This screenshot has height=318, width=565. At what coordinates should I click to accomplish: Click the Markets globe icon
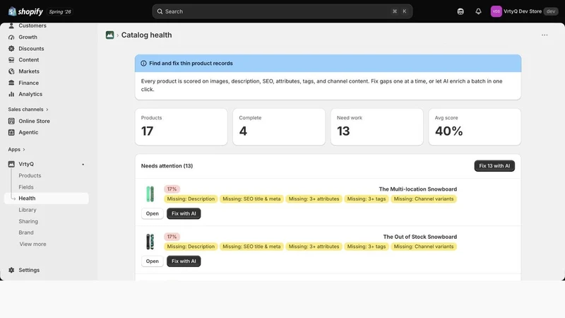point(11,71)
